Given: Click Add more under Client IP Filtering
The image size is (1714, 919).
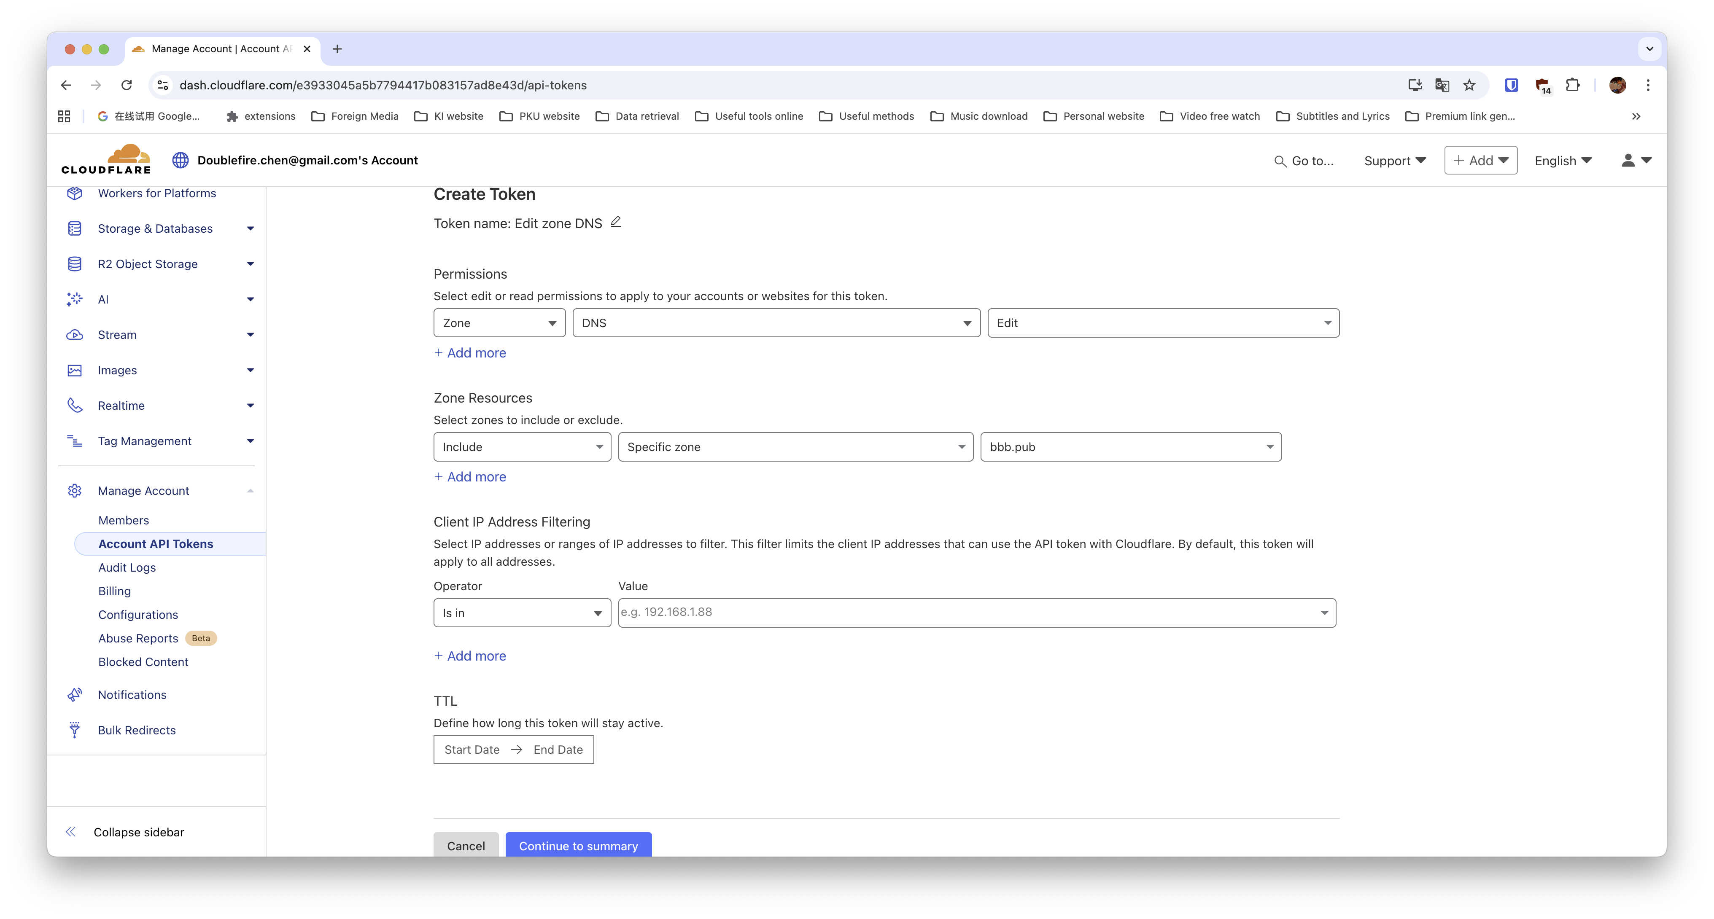Looking at the screenshot, I should click(470, 656).
